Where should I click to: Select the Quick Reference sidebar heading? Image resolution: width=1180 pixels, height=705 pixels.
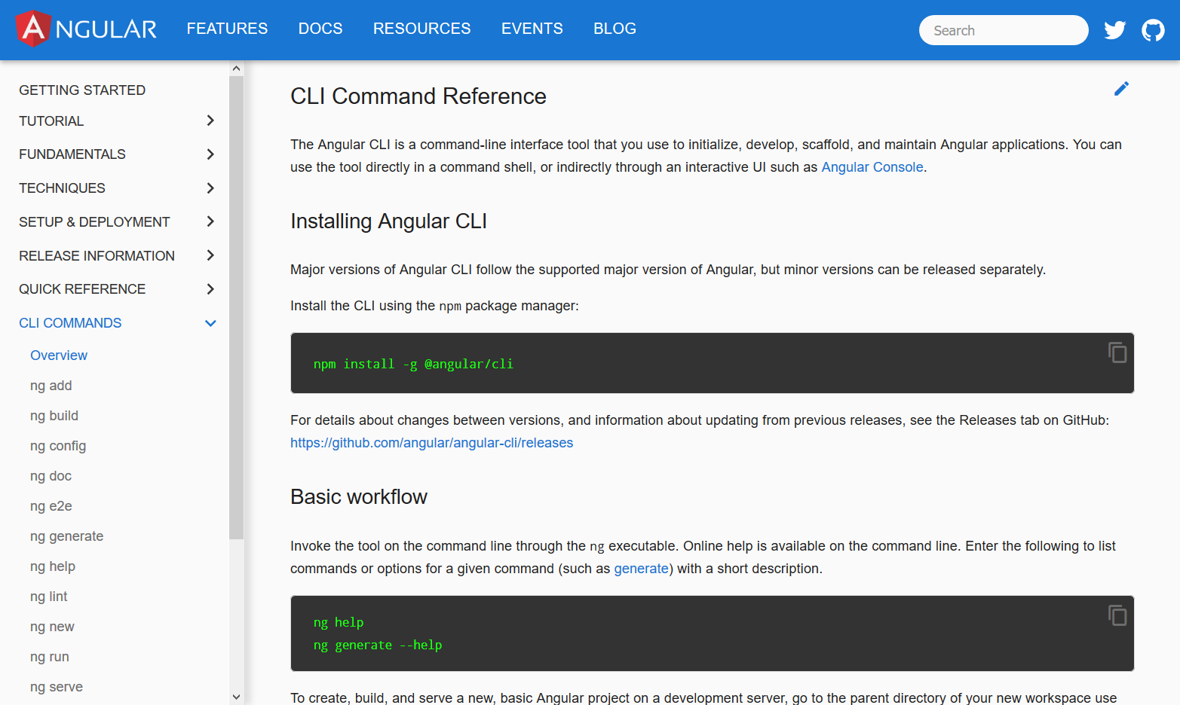pyautogui.click(x=82, y=289)
